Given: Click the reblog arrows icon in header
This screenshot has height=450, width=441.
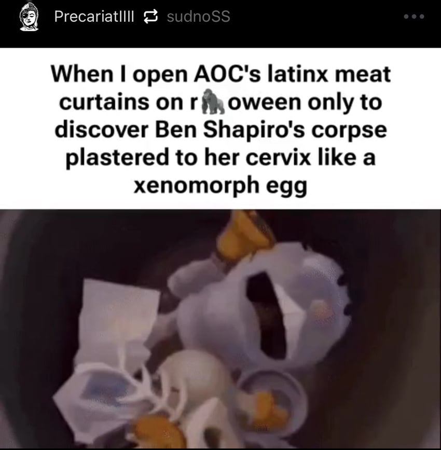Looking at the screenshot, I should [150, 17].
